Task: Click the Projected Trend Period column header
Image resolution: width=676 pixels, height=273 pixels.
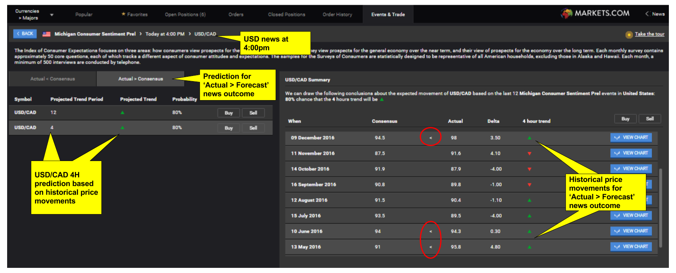Action: [76, 99]
